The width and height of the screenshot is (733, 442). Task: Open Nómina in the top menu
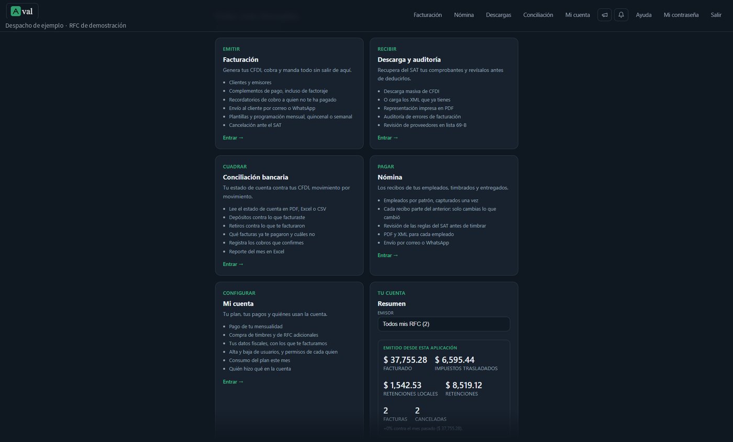click(464, 15)
